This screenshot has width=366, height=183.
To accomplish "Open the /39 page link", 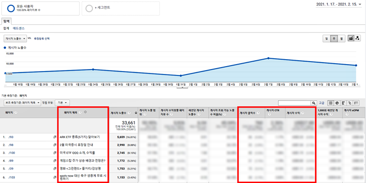I will pos(11,168).
